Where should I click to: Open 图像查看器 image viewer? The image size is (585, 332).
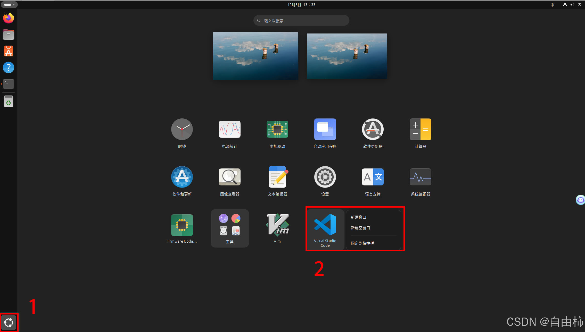point(230,177)
